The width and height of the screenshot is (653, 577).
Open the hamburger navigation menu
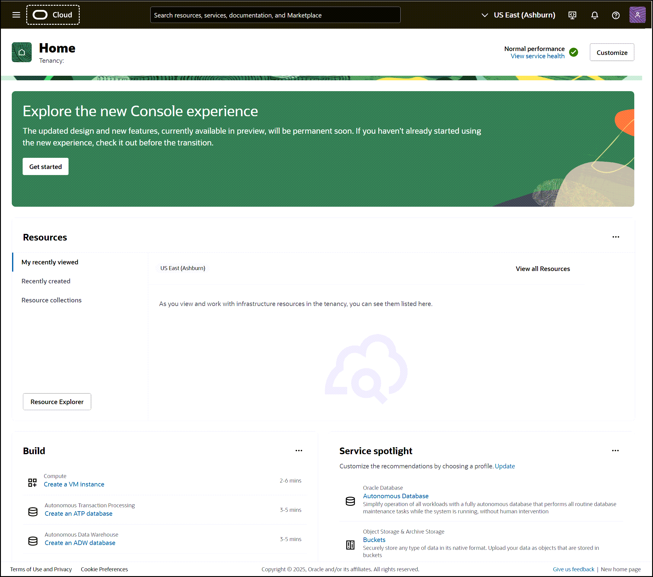point(16,15)
